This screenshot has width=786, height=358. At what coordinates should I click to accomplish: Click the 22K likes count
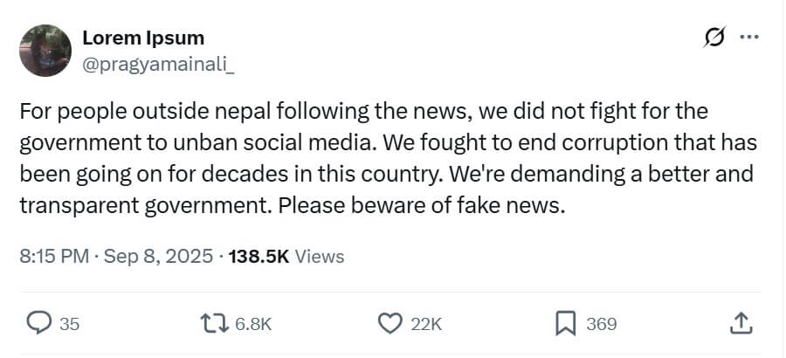point(426,324)
